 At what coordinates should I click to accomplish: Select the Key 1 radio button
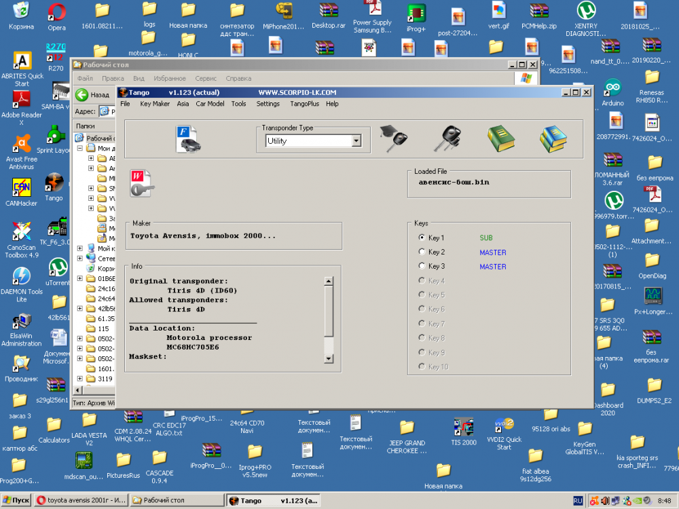422,238
